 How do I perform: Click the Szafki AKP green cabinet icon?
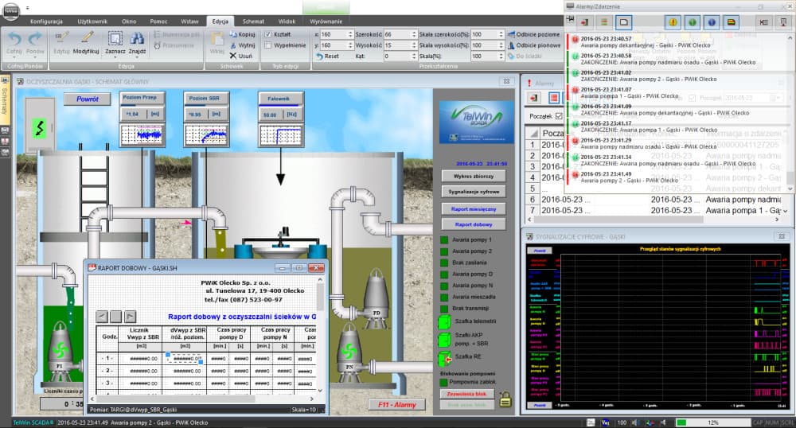(445, 339)
